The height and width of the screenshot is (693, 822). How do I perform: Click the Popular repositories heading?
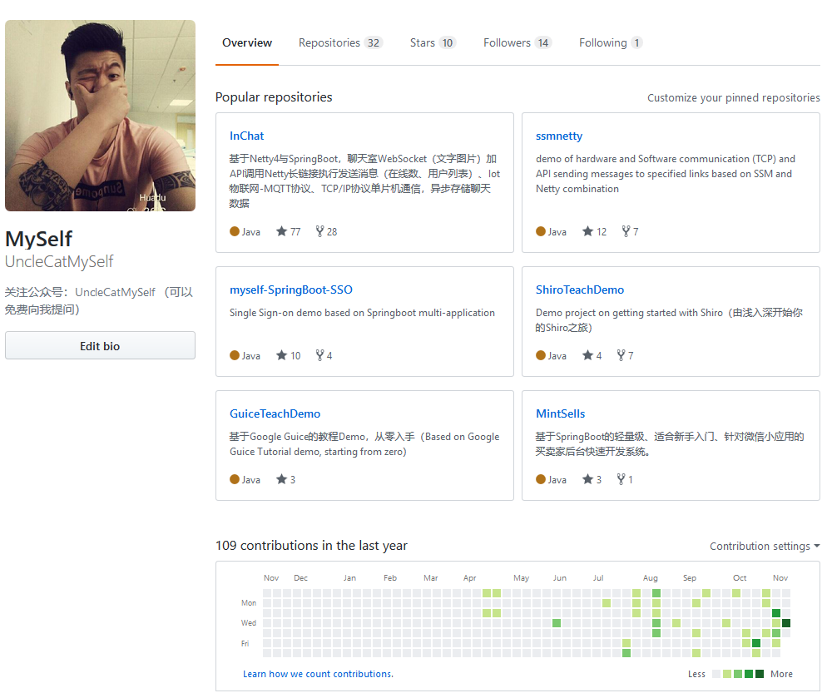point(274,97)
